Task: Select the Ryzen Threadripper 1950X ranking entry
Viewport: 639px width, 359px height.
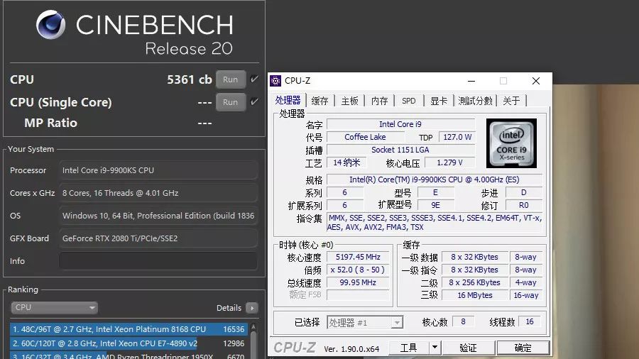Action: [129, 355]
